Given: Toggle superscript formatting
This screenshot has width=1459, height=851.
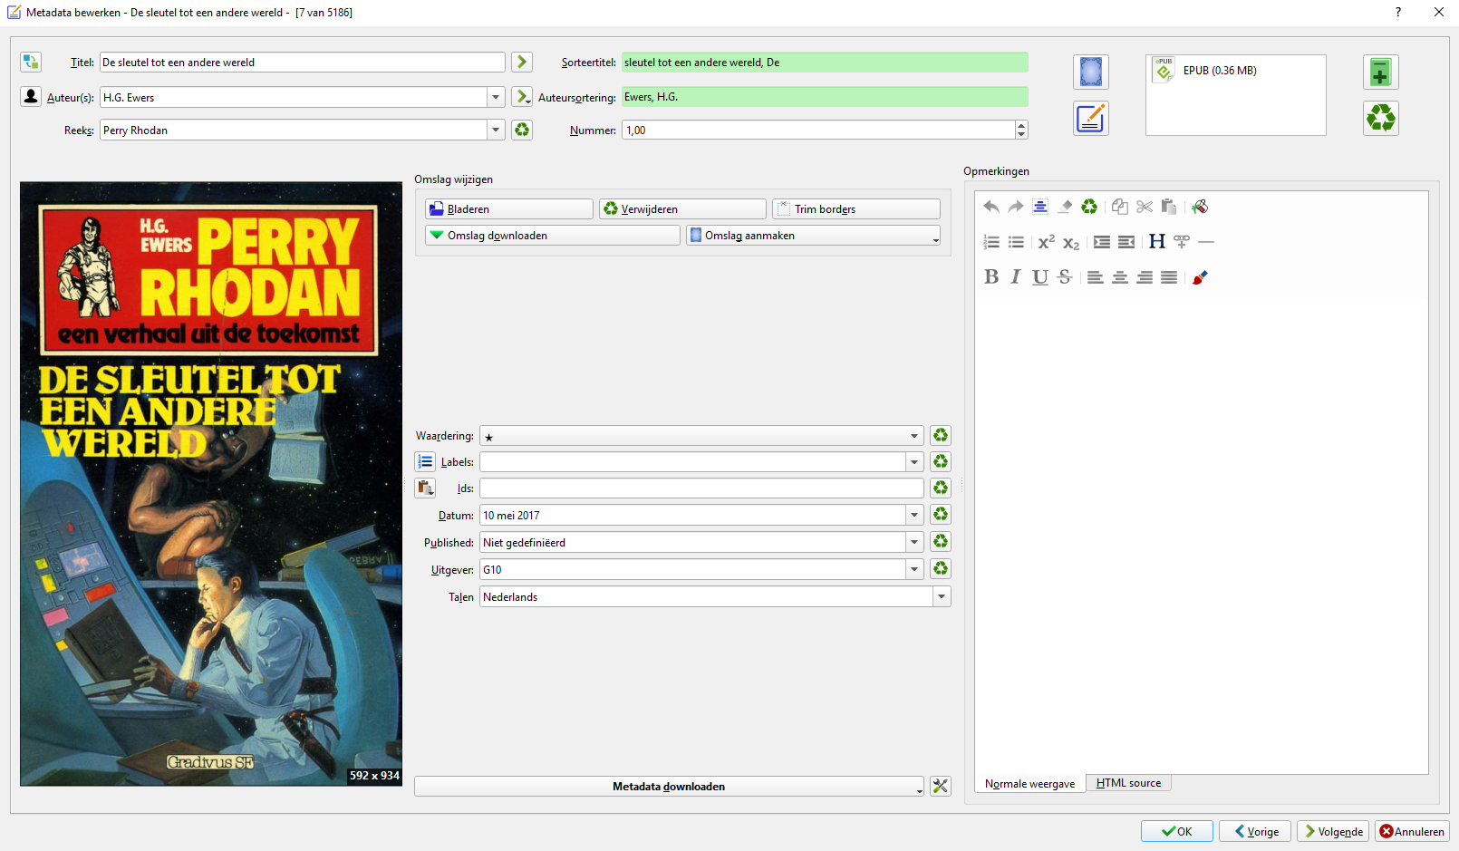Looking at the screenshot, I should point(1047,242).
